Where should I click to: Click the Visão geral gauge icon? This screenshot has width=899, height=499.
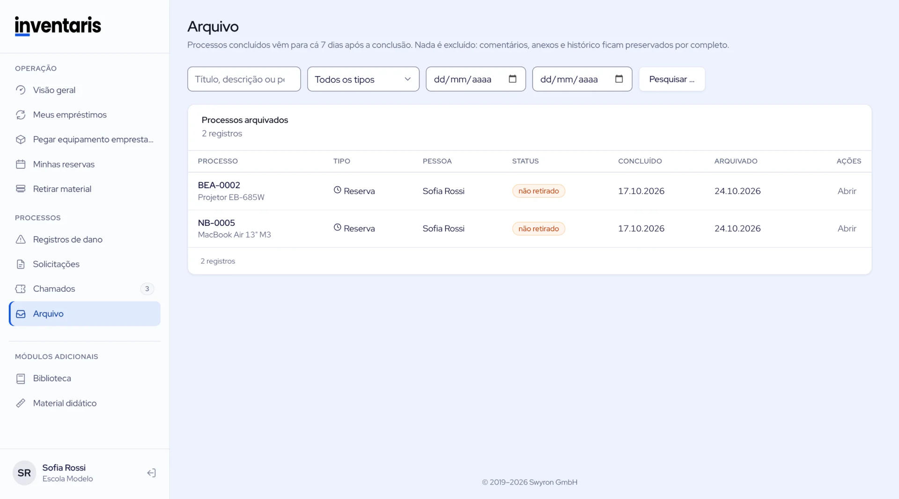coord(21,90)
